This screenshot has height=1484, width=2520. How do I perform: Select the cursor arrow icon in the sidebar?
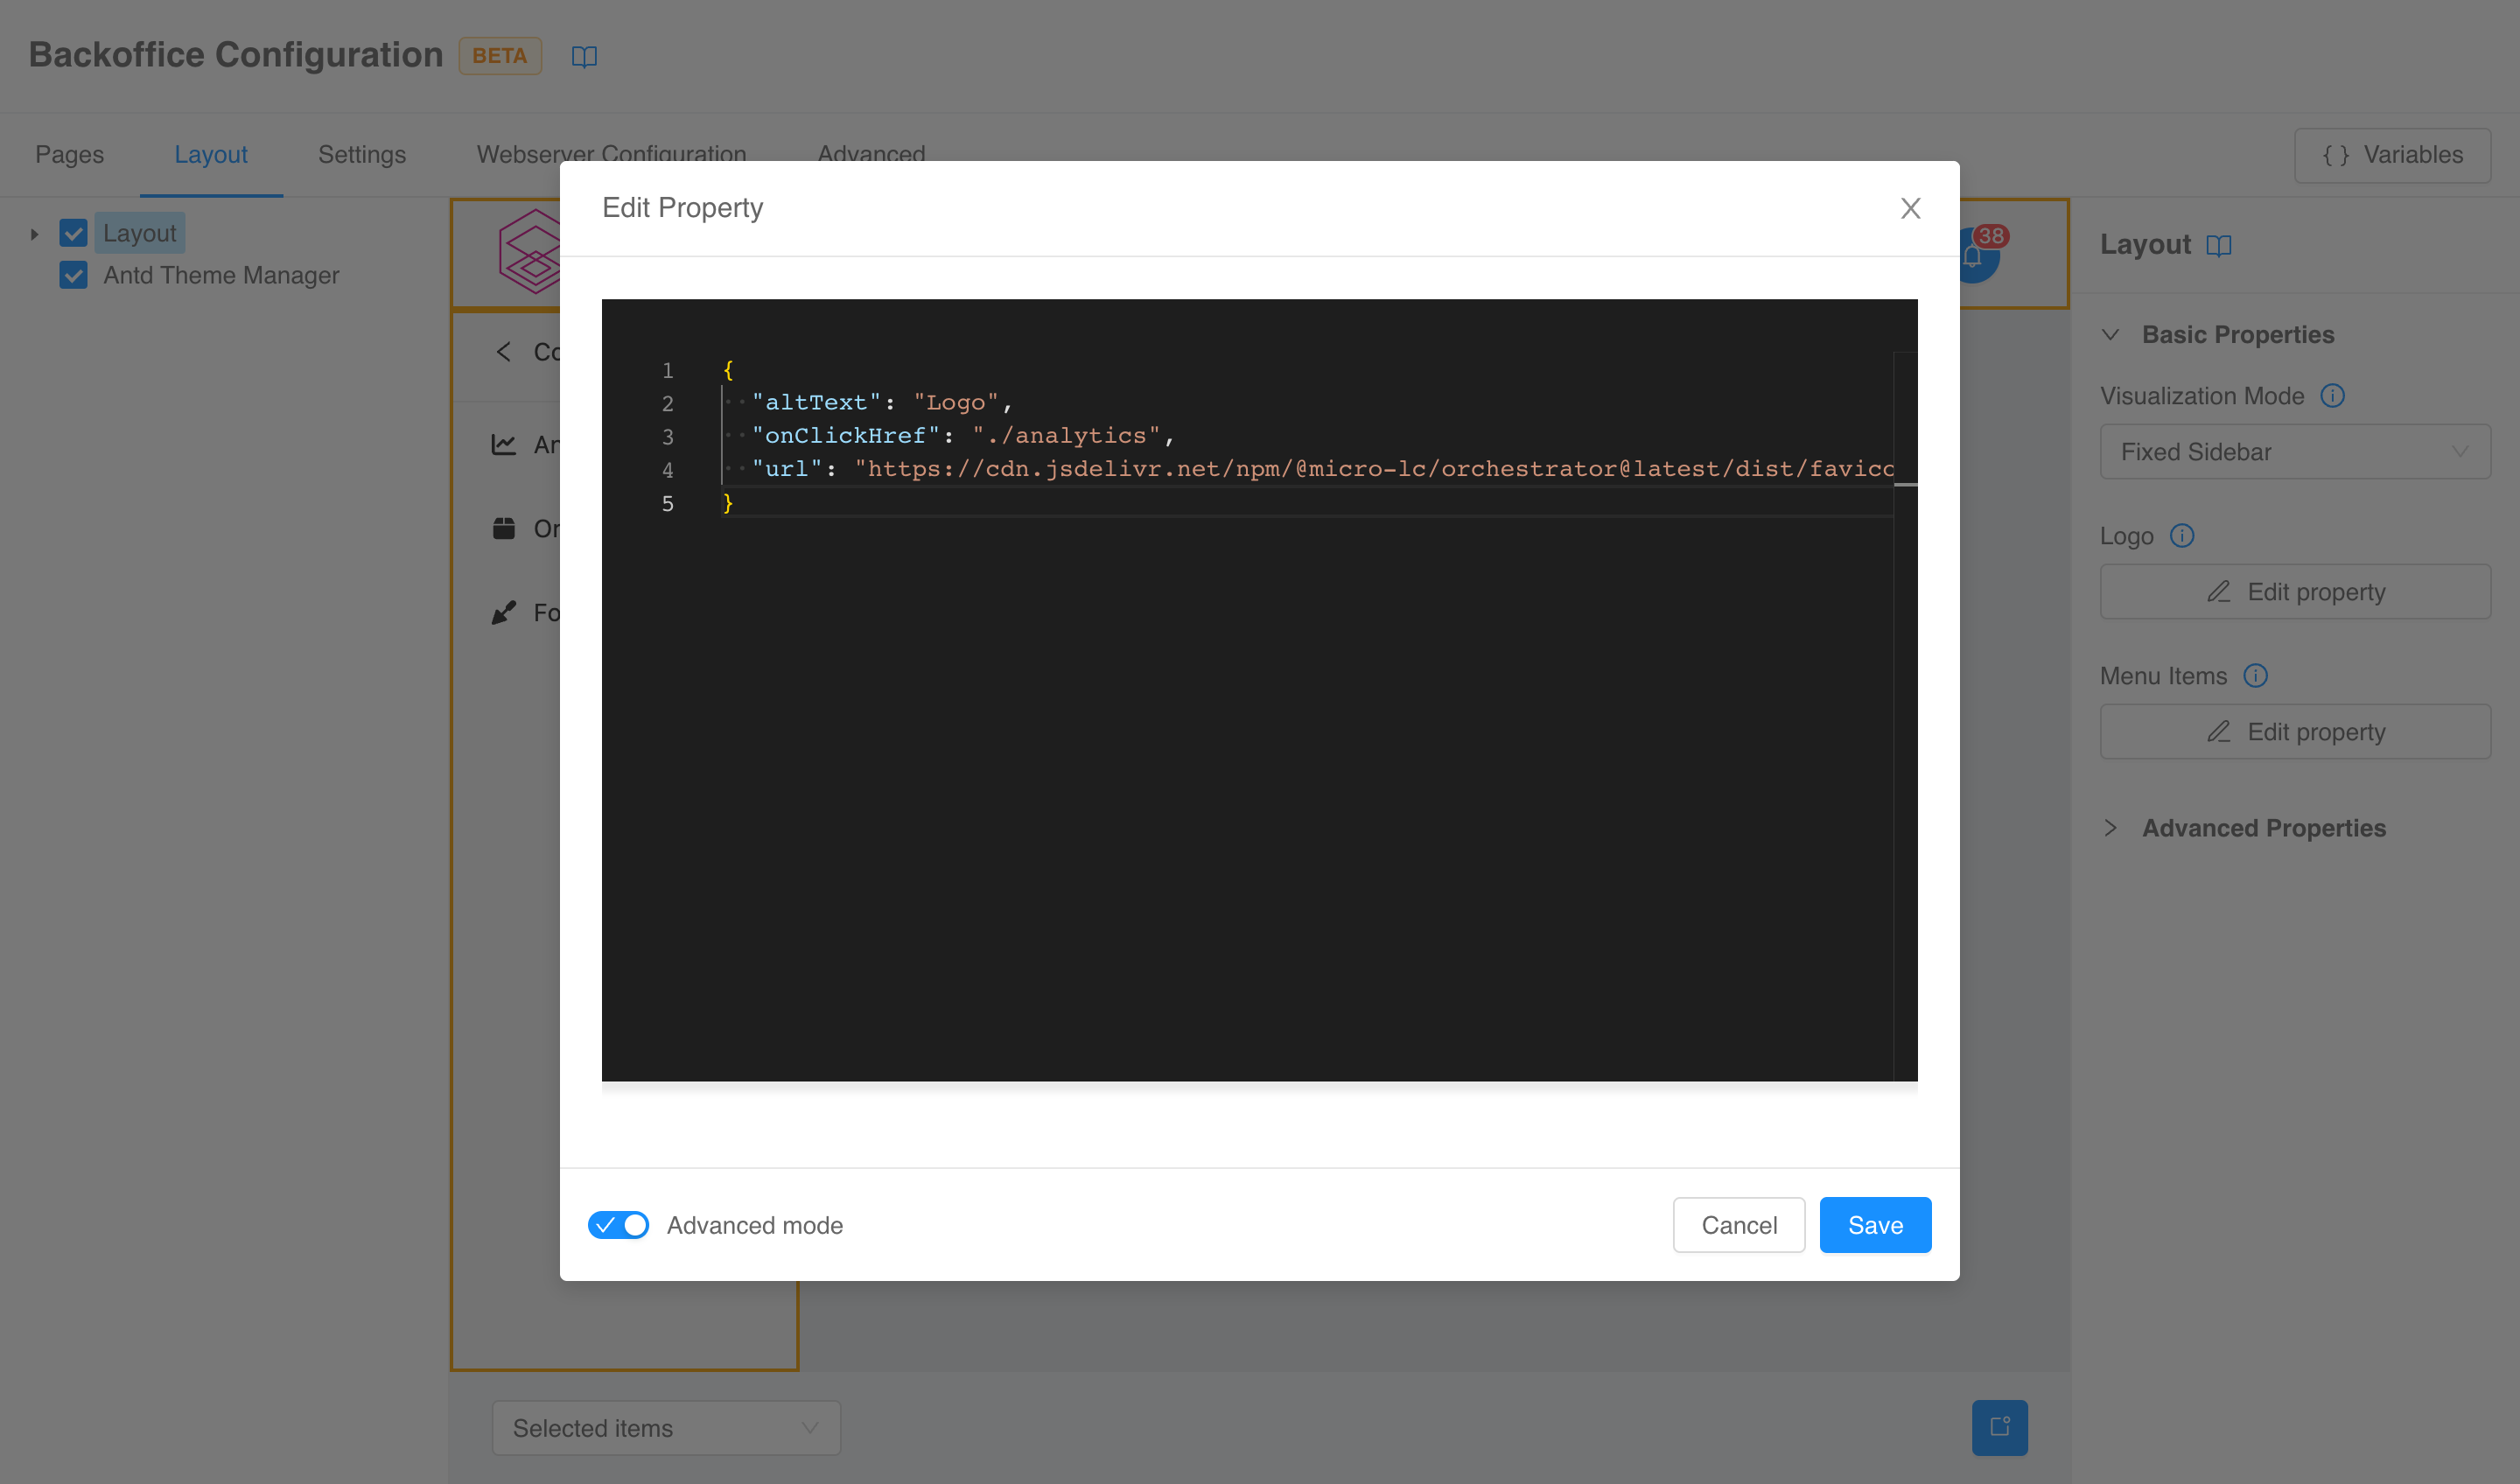505,612
